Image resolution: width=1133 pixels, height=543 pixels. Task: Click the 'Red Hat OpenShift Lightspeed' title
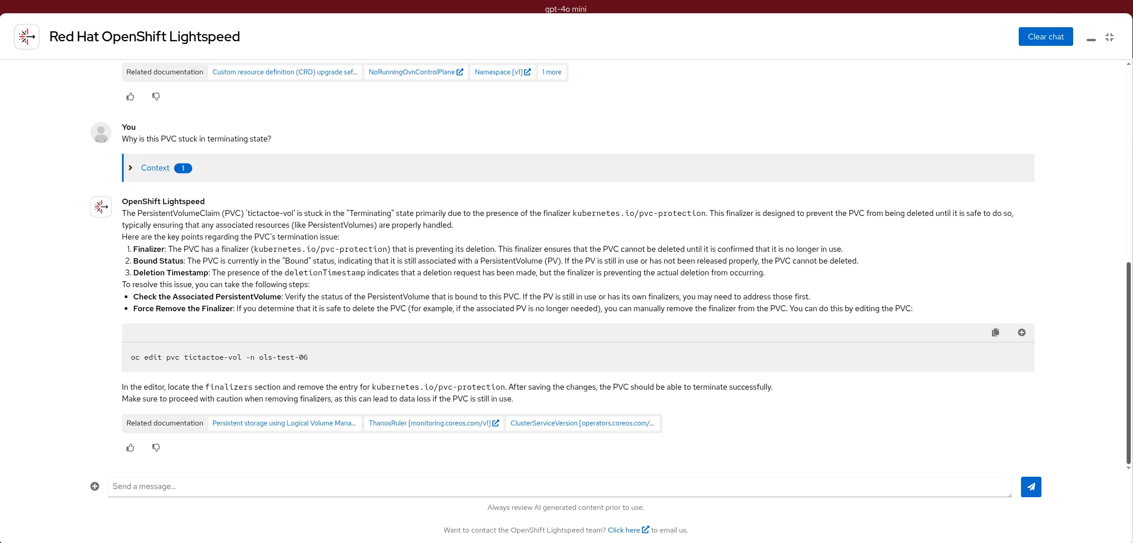[x=145, y=36]
